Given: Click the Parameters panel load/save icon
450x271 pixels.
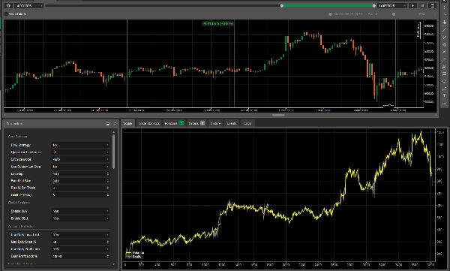Looking at the screenshot, I should 108,124.
